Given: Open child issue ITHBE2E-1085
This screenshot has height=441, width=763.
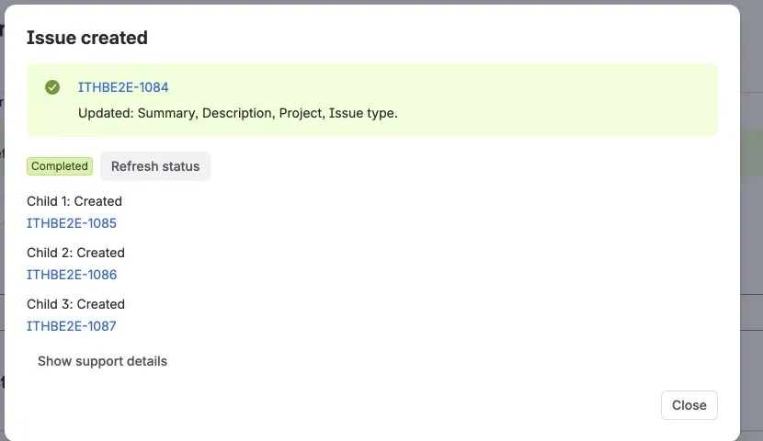Looking at the screenshot, I should [72, 223].
